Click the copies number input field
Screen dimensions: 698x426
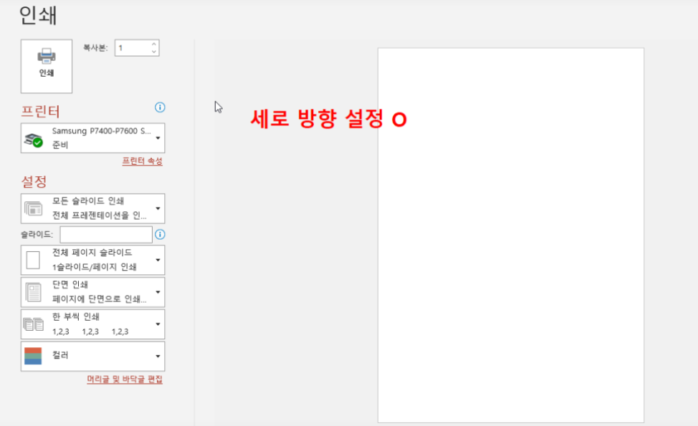(x=132, y=48)
